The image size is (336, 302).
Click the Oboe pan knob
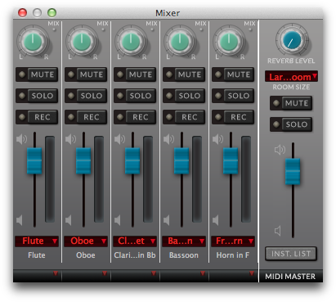[x=82, y=42]
